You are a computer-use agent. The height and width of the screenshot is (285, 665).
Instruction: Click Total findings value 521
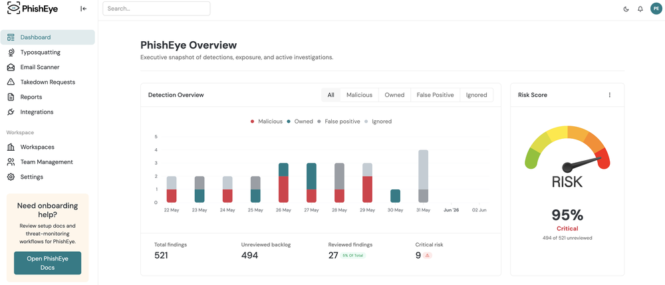[161, 255]
